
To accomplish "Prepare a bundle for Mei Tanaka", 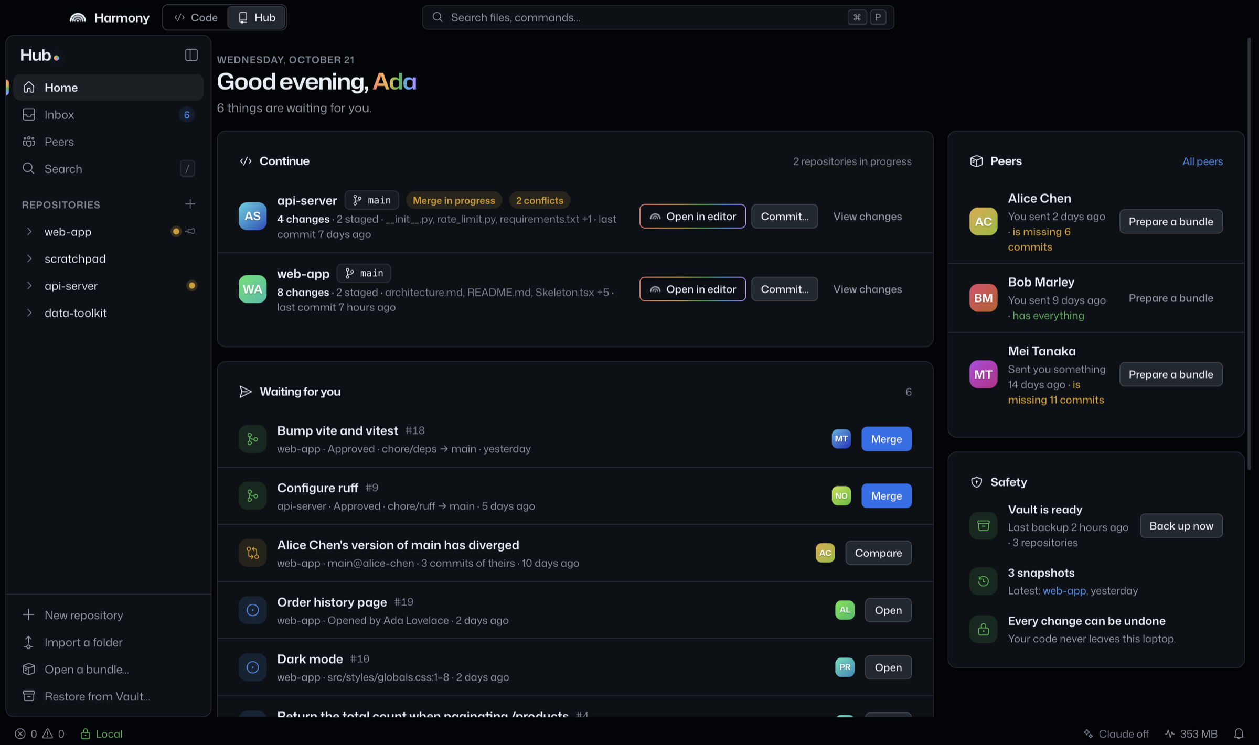I will [x=1171, y=374].
